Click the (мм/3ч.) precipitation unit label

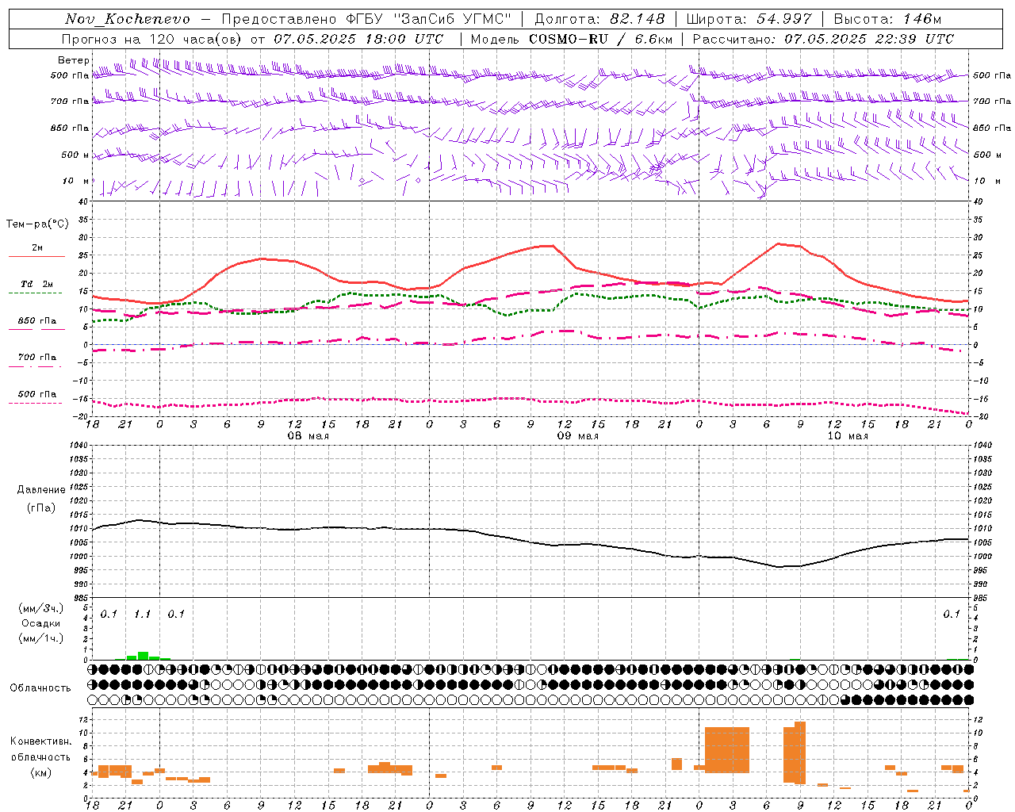41,608
